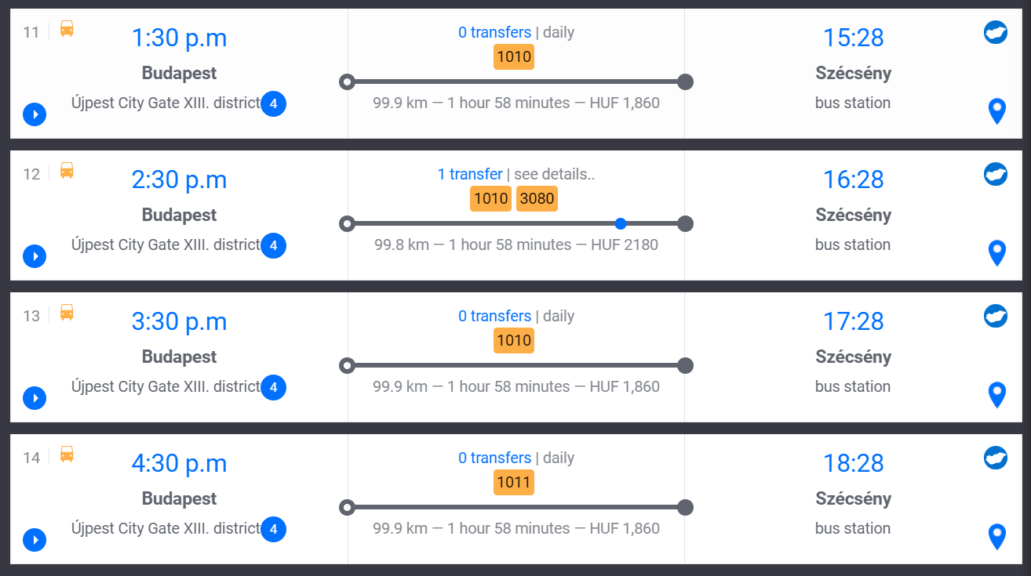This screenshot has height=576, width=1031.
Task: Click the blue transfer dot on the route line
Action: coord(621,223)
